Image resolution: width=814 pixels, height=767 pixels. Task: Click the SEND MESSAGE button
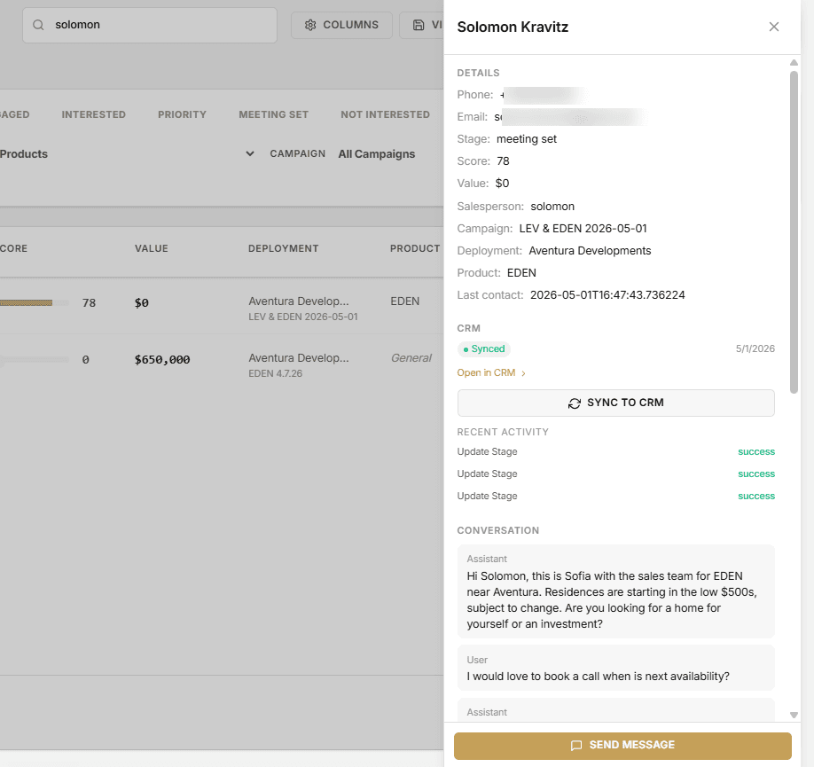point(622,746)
